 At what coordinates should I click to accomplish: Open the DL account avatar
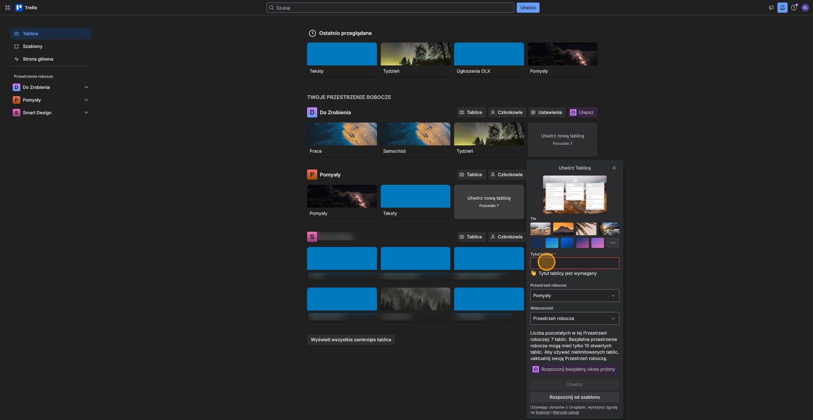point(805,8)
